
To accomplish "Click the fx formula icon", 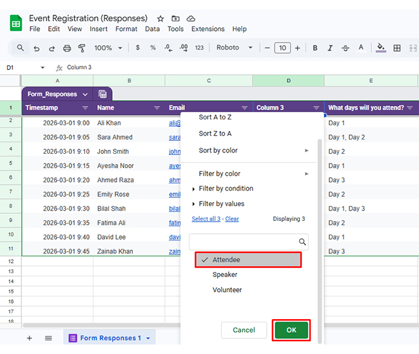I will tap(59, 68).
